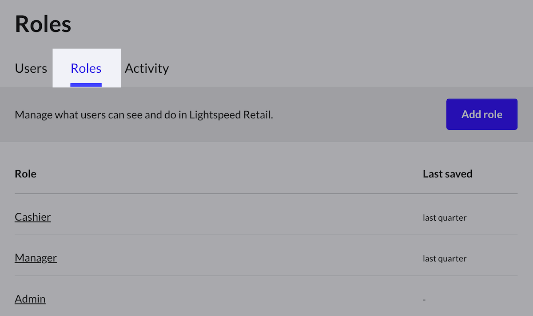Click the words Lightspeed Retail in description
533x316 pixels.
(x=231, y=115)
